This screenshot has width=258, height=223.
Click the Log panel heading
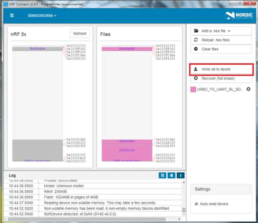(x=12, y=175)
